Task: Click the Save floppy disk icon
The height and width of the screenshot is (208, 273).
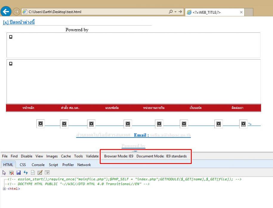Action: pos(18,173)
